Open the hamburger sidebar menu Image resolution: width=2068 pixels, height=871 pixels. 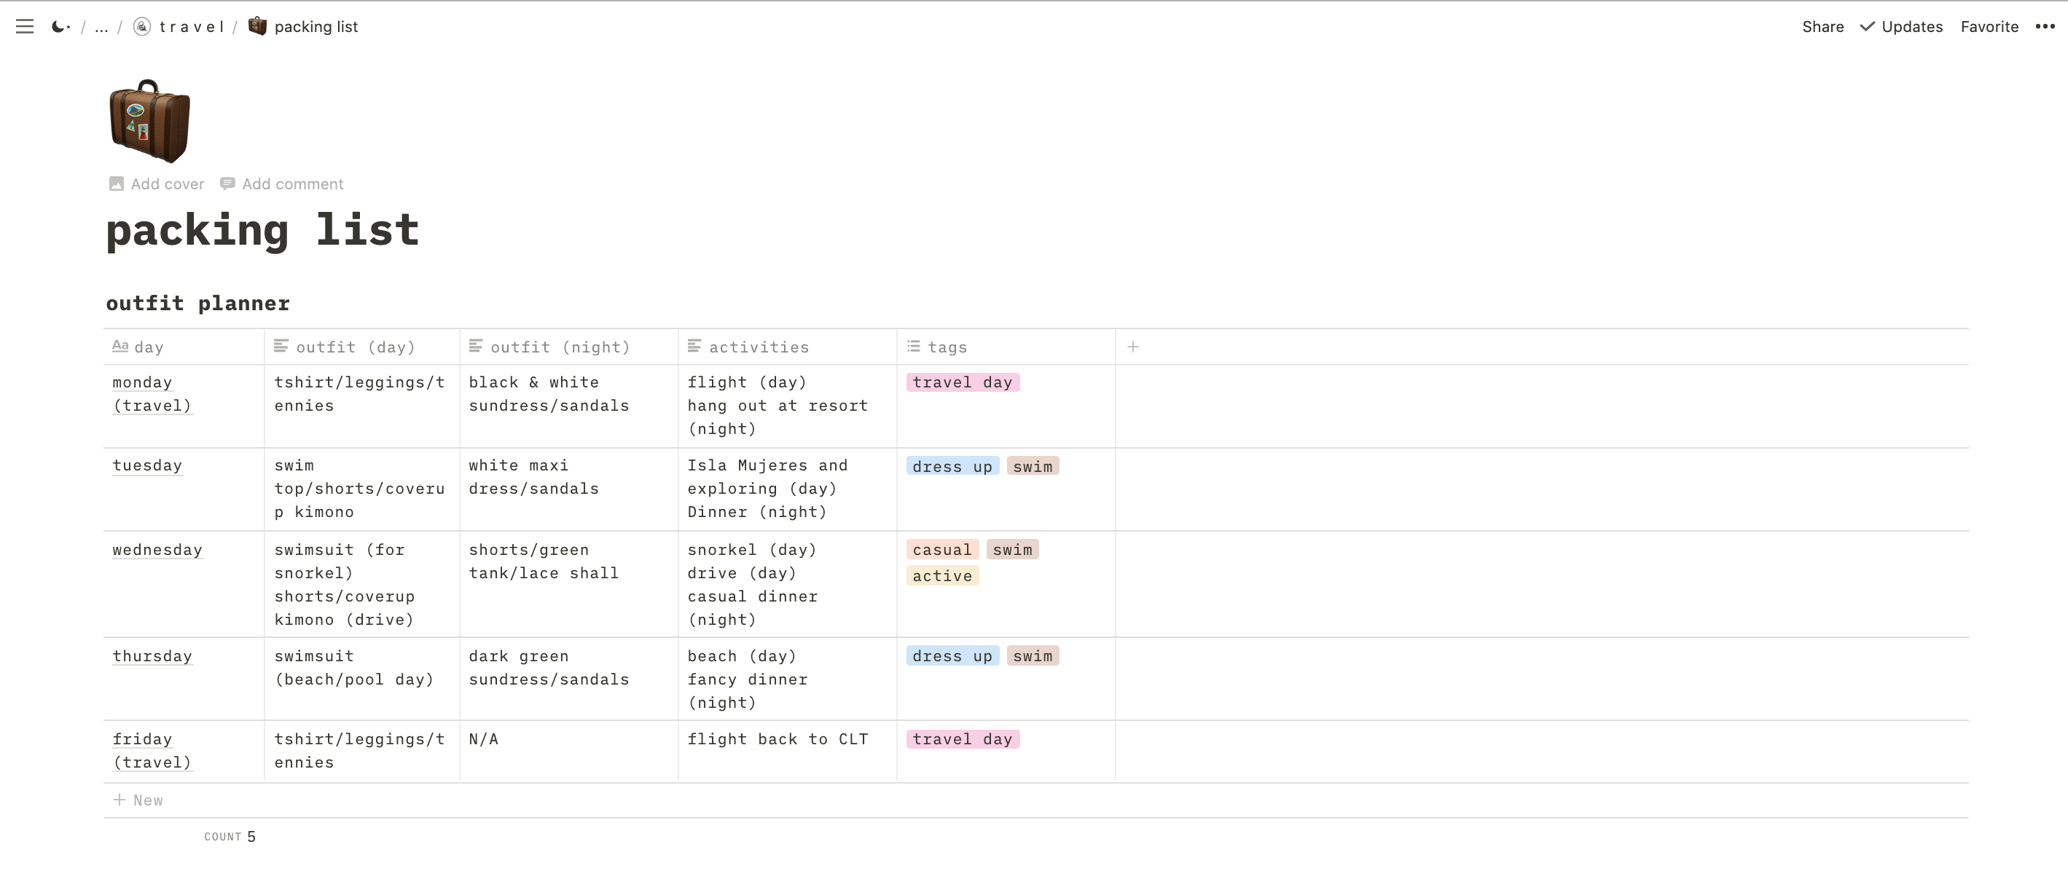tap(25, 26)
